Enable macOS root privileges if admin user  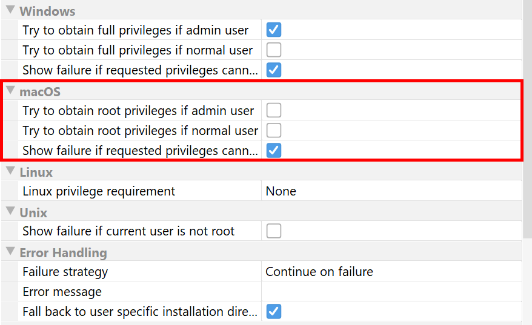click(274, 110)
